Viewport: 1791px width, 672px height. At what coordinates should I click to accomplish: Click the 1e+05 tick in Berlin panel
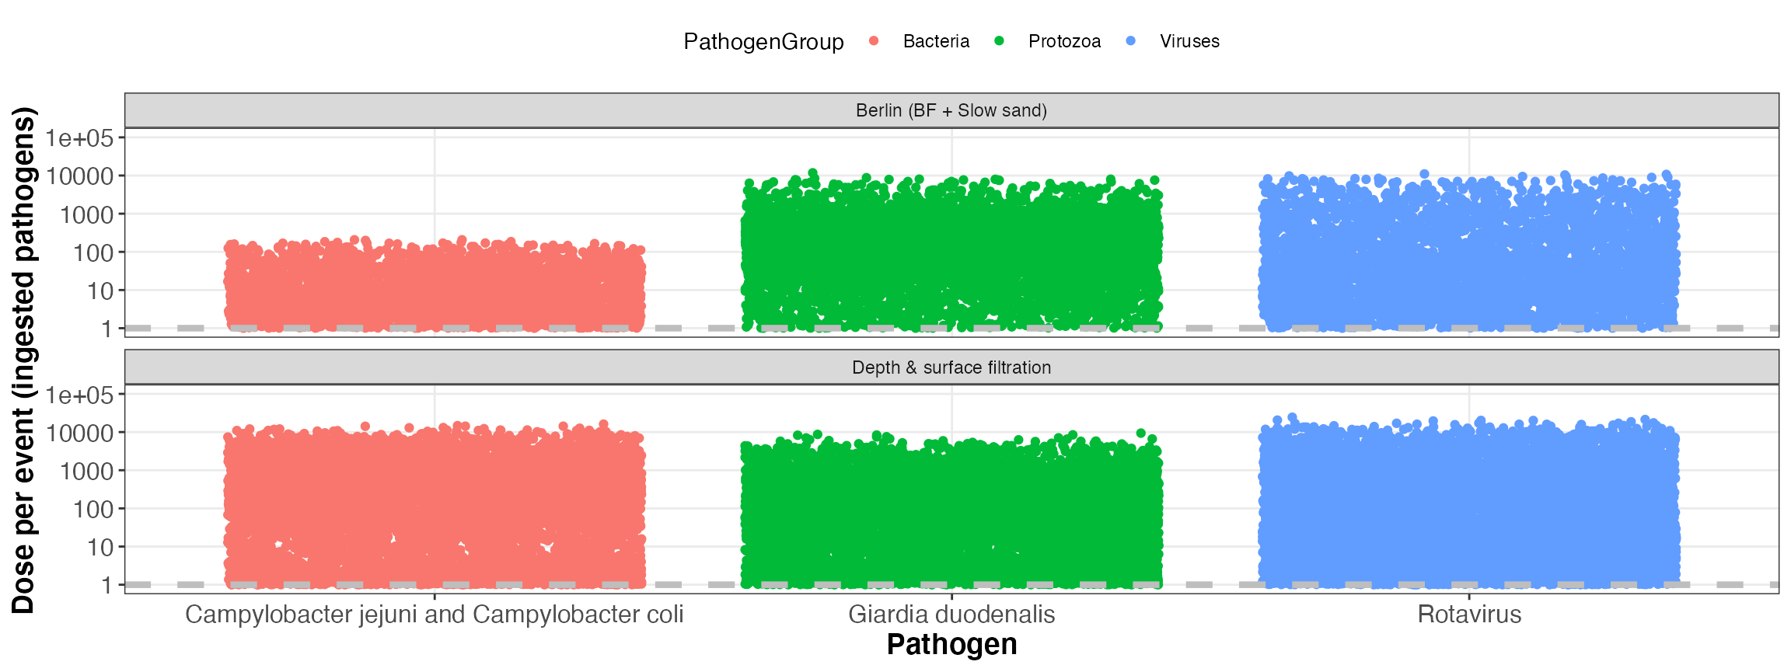coord(79,138)
